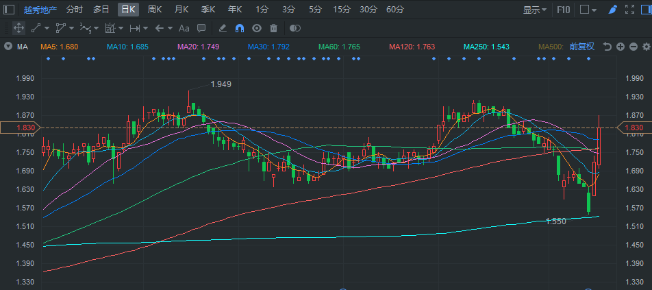Viewport: 652px width, 290px height.
Task: Toggle the magnet snap mode
Action: 239,28
